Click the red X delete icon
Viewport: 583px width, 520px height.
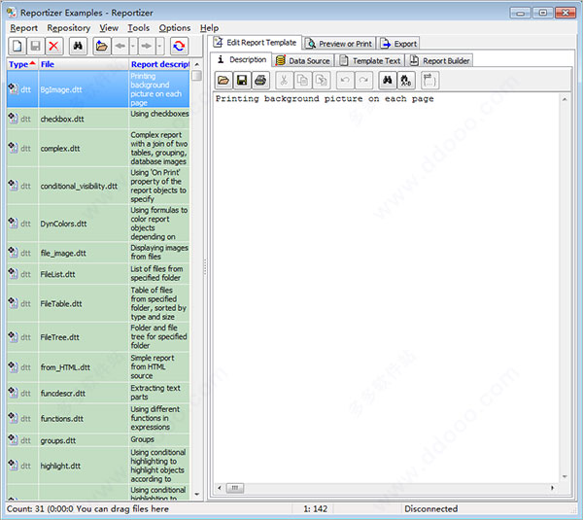tap(53, 46)
